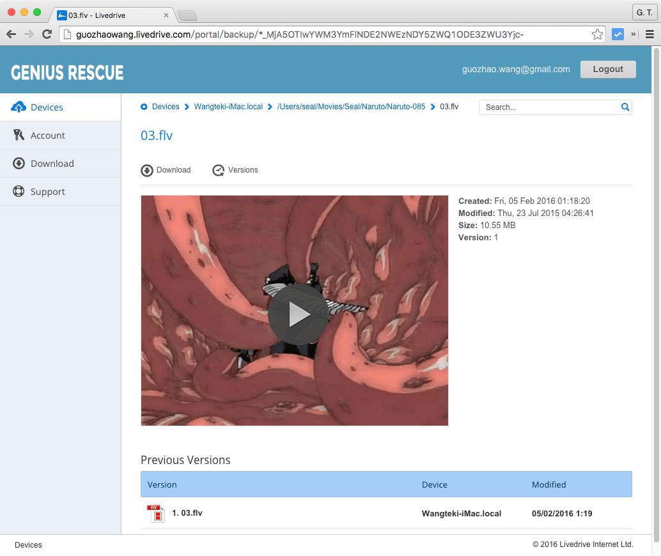
Task: Click the Download arrow icon in sidebar
Action: (x=19, y=164)
